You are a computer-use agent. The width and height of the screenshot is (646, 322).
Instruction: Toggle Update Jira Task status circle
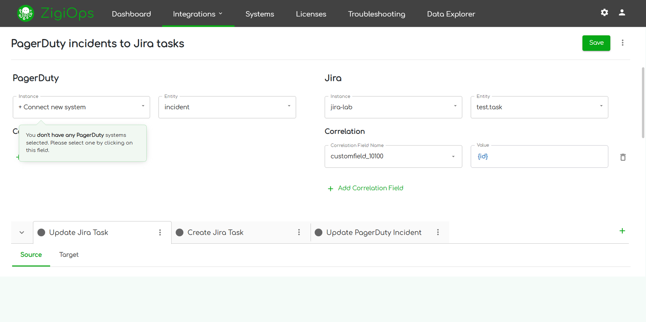tap(41, 233)
